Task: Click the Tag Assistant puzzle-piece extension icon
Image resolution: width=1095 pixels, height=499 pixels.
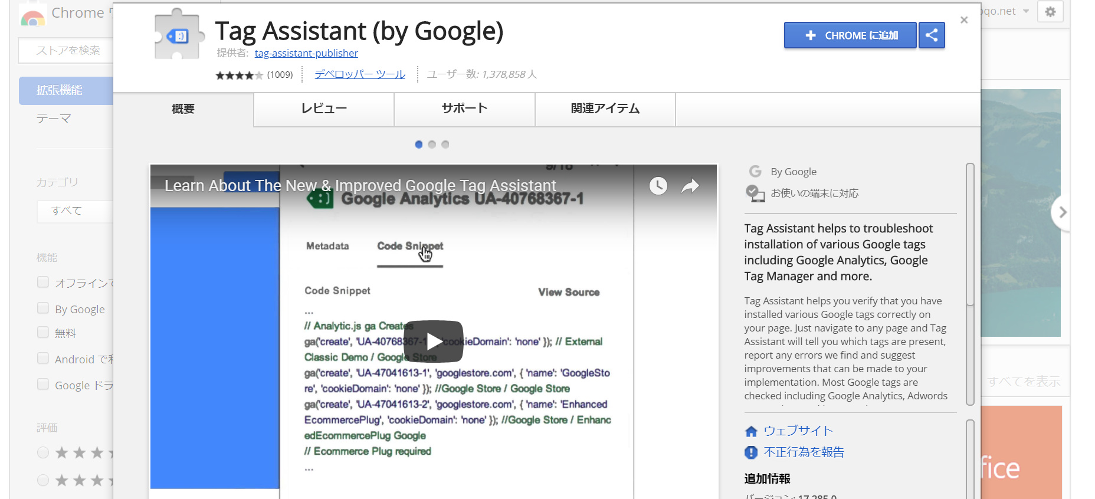Action: (179, 34)
